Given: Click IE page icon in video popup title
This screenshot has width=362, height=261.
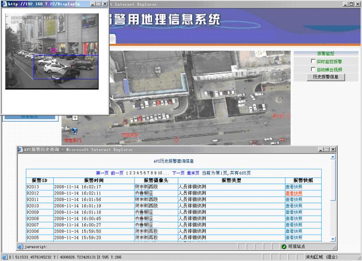Looking at the screenshot, I should click(5, 4).
